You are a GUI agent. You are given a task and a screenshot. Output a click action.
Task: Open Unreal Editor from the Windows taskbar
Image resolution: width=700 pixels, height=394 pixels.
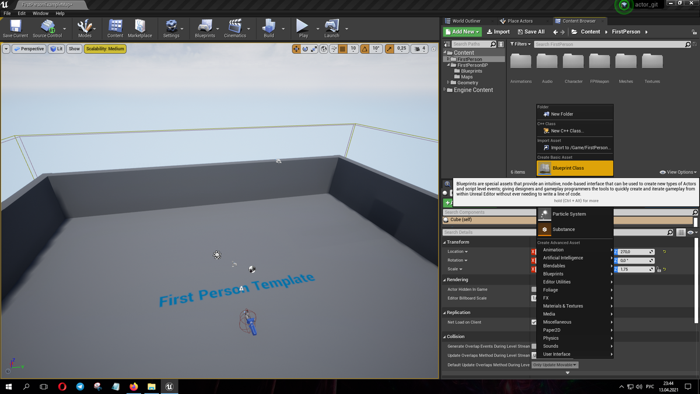pos(169,386)
